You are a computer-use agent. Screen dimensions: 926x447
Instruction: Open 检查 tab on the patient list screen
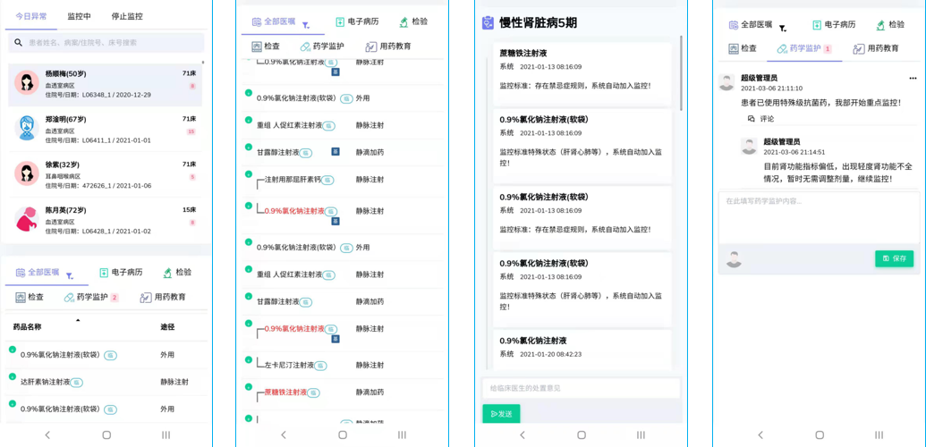coord(30,297)
